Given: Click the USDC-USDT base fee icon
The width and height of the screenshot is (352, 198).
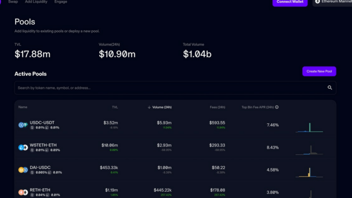Looking at the screenshot, I should (x=32, y=128).
